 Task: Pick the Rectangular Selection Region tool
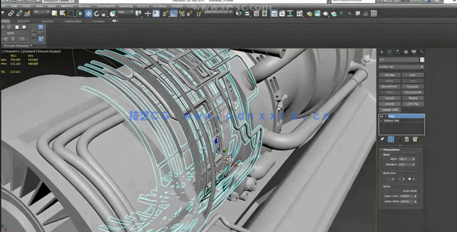(71, 13)
